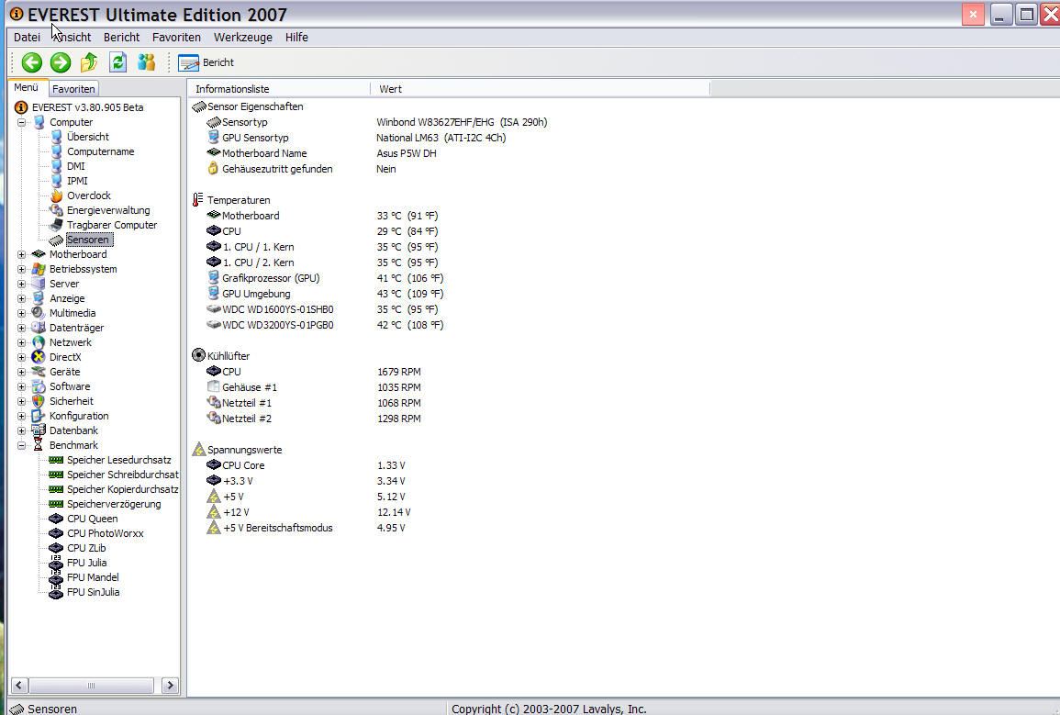Screen dimensions: 1060x715
Task: Click the EVEREST info icon in title bar
Action: (17, 14)
